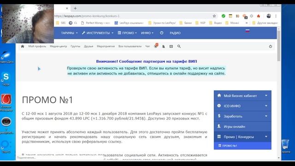Open the Movavi bookmark folder

(232, 23)
